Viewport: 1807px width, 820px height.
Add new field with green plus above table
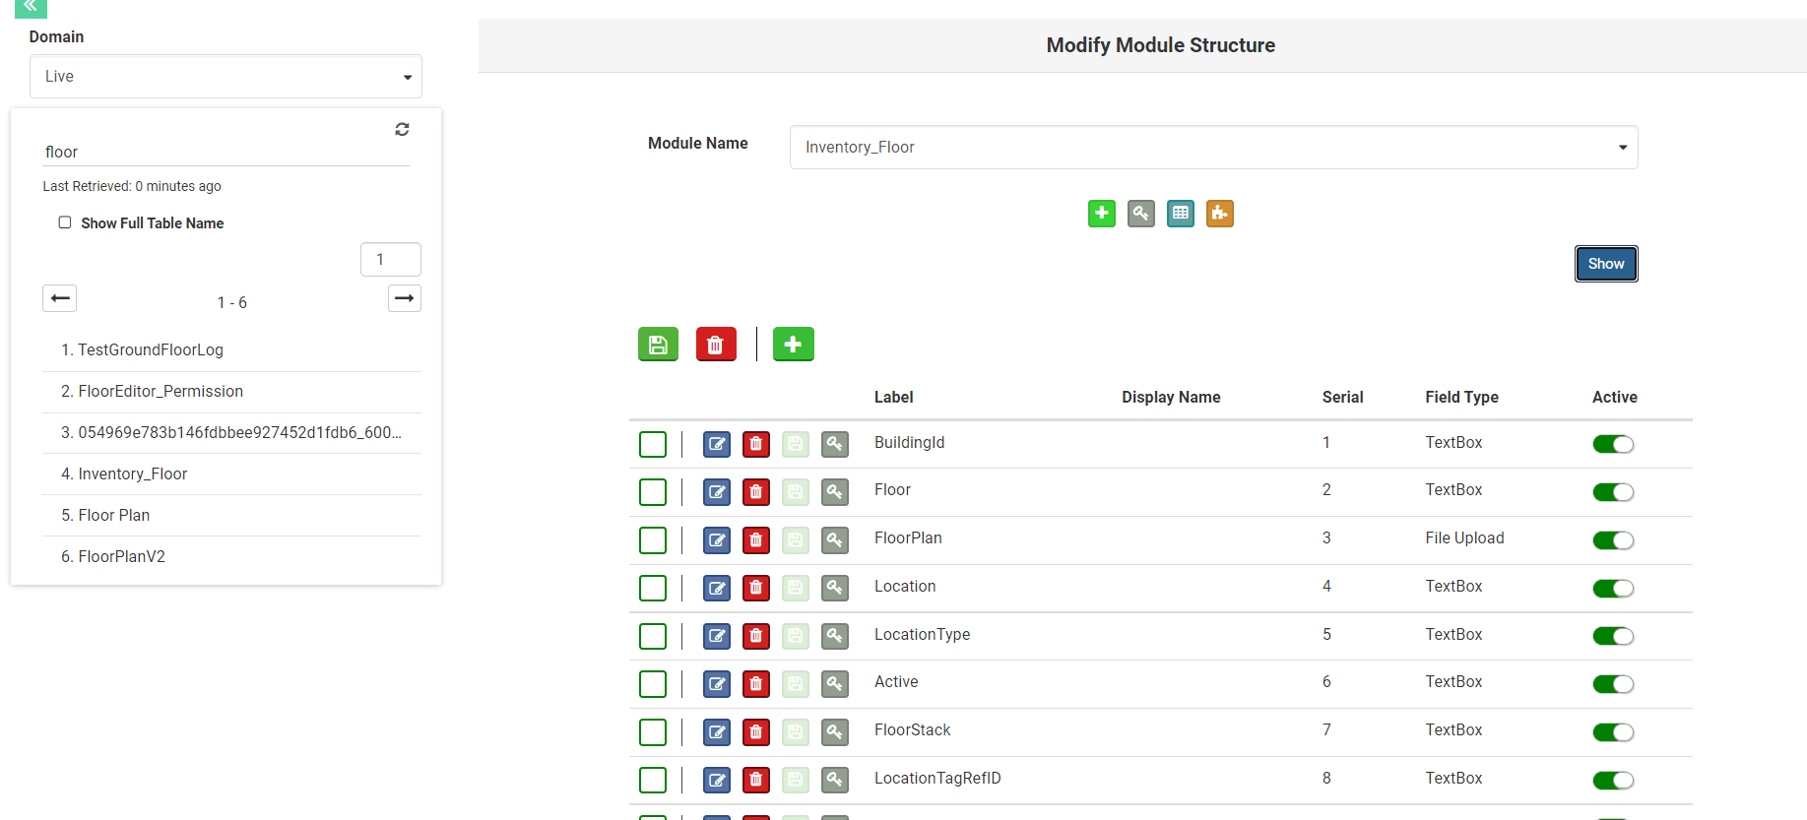click(x=794, y=345)
